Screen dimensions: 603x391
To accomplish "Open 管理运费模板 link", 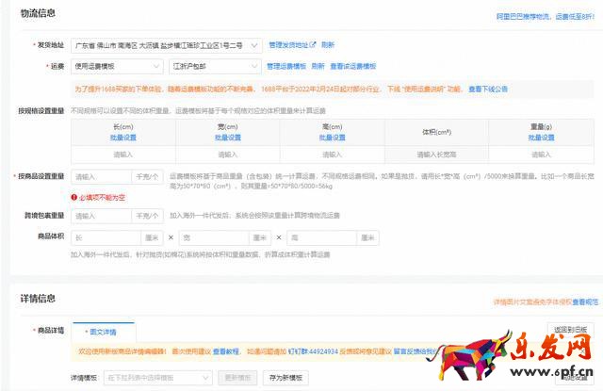I will click(285, 67).
